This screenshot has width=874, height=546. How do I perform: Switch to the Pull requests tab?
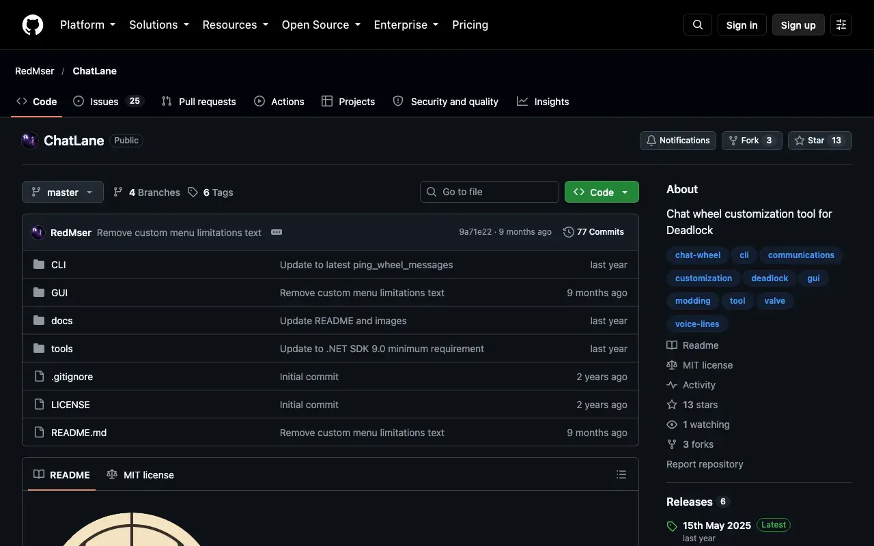point(199,101)
